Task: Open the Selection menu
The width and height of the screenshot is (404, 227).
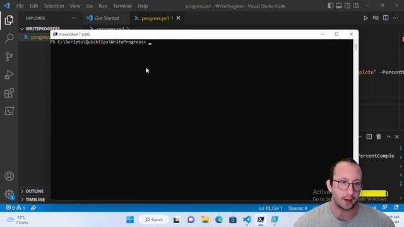Action: [54, 6]
